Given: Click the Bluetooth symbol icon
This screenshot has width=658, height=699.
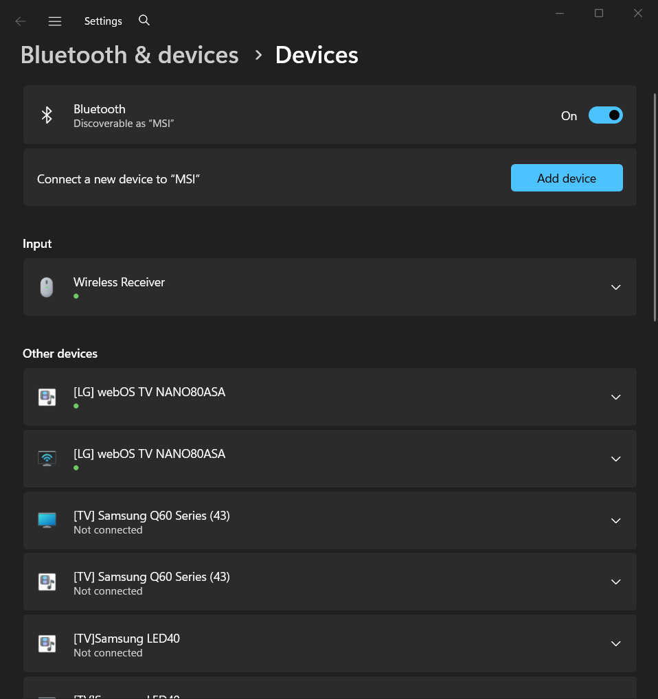Looking at the screenshot, I should (x=47, y=115).
